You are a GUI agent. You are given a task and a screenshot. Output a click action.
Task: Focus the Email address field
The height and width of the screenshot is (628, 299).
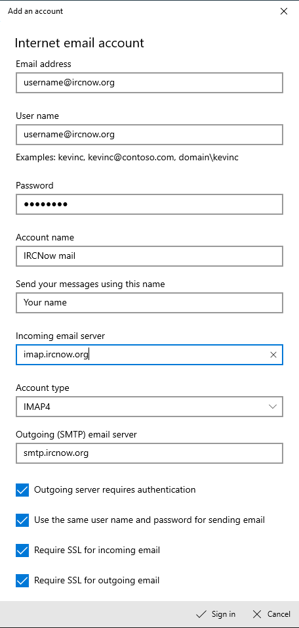click(149, 83)
